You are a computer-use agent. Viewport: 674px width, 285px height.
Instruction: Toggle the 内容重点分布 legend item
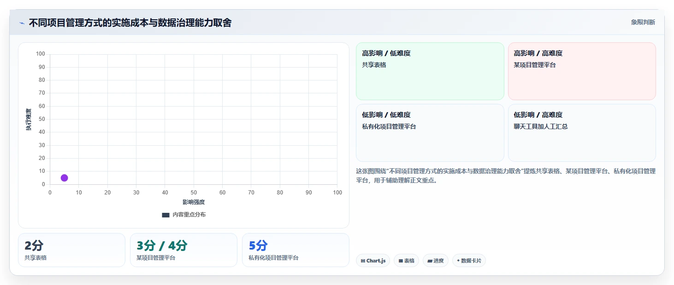coord(183,215)
